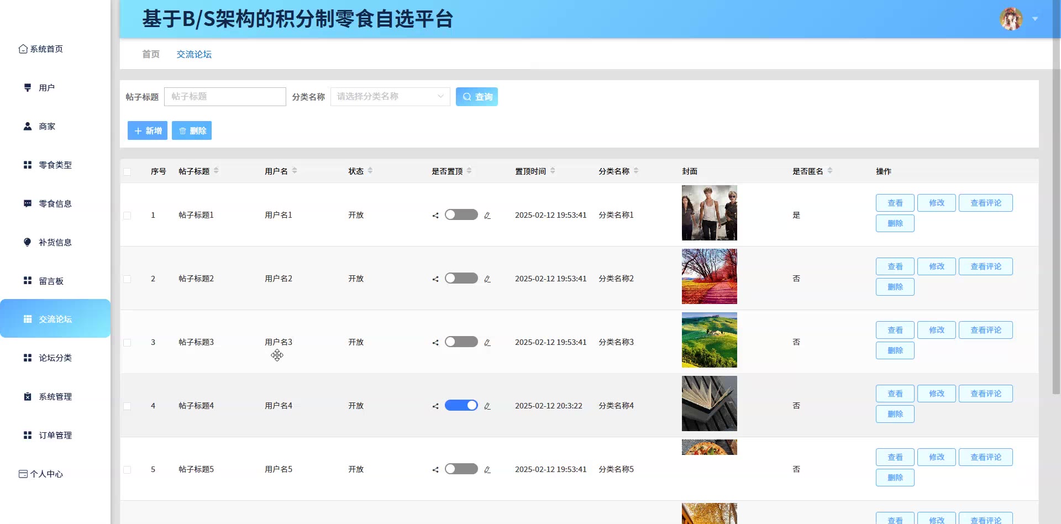
Task: Switch to the 首页 breadcrumb tab
Action: [x=151, y=54]
